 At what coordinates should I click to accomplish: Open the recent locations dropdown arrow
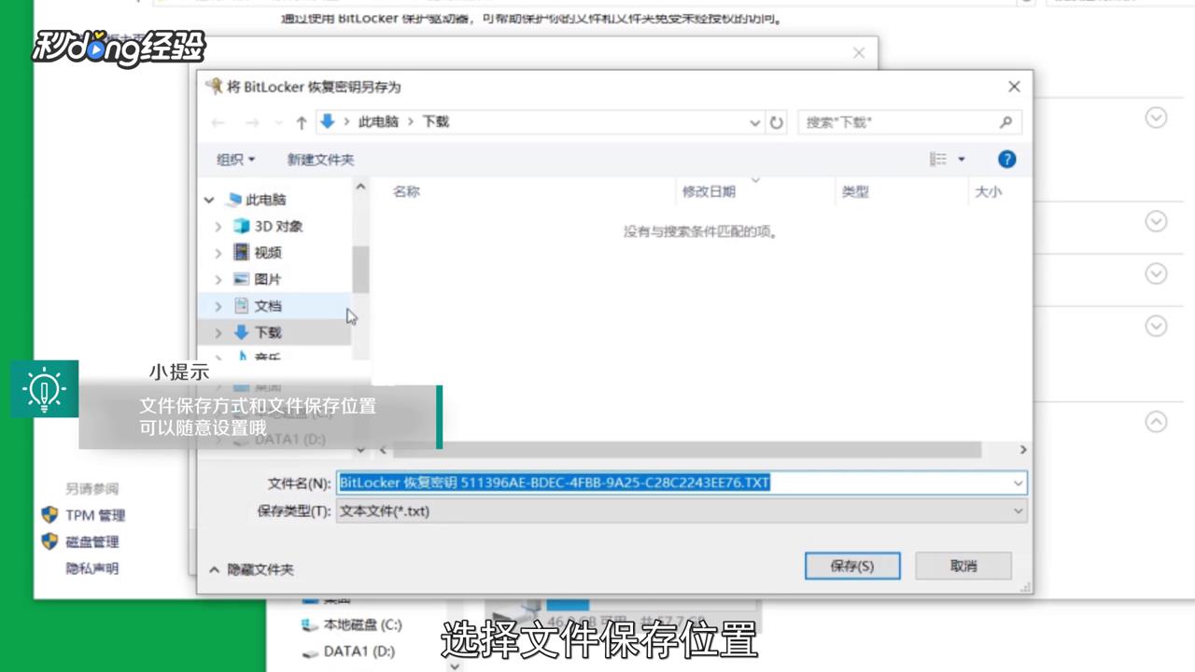tap(278, 123)
